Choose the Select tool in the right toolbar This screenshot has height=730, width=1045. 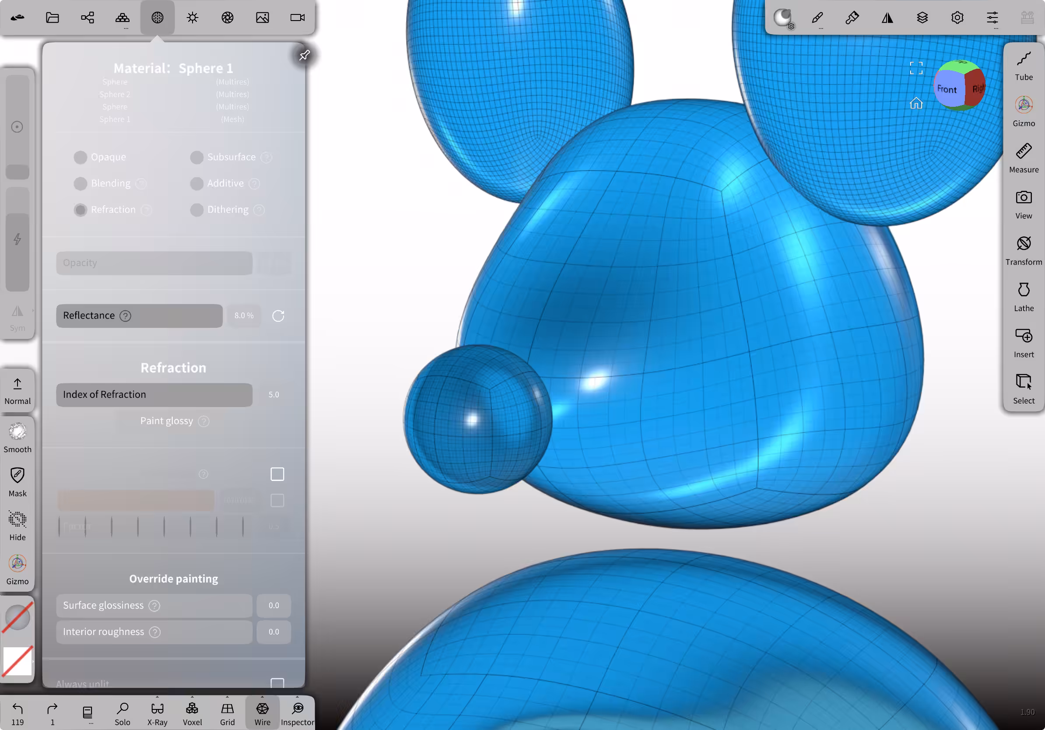(x=1024, y=390)
